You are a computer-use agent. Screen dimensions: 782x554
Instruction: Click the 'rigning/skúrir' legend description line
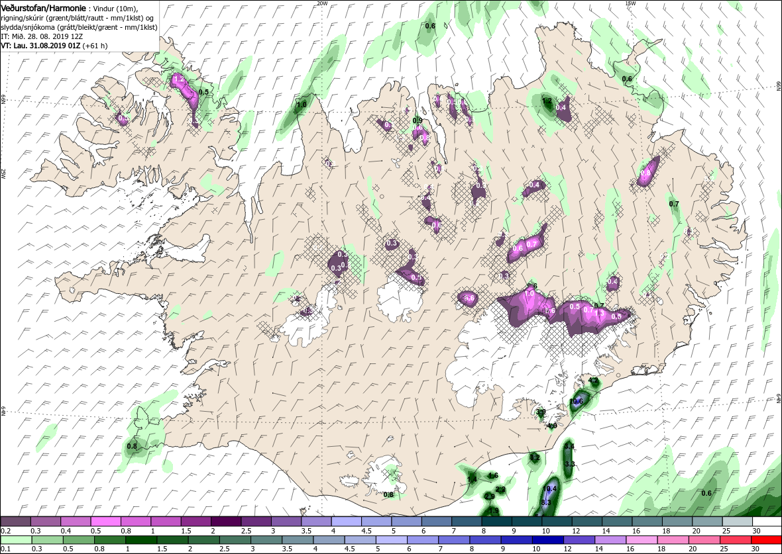(x=76, y=18)
